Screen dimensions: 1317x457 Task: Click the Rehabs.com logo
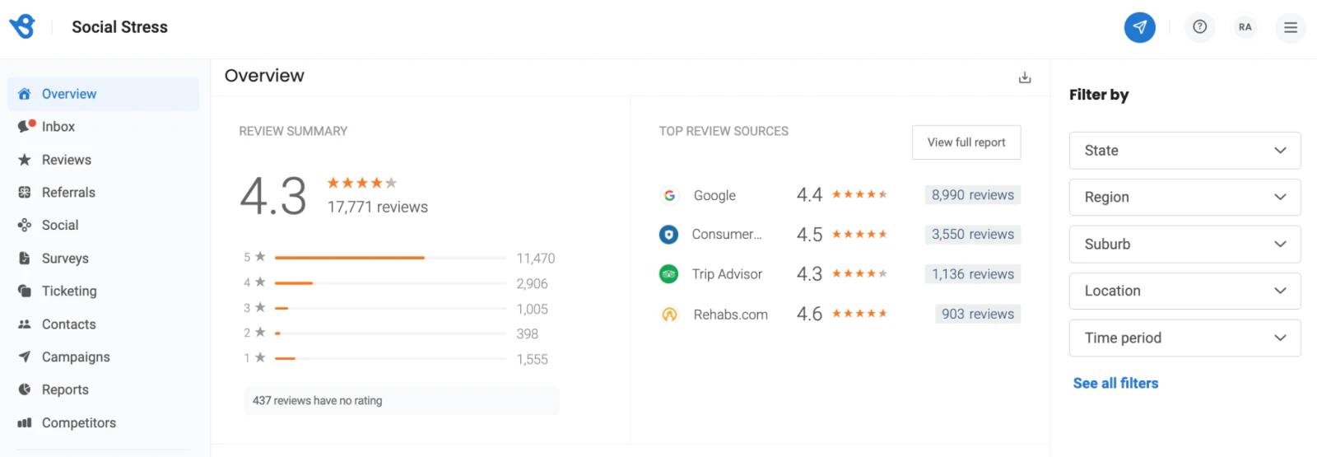click(x=669, y=314)
